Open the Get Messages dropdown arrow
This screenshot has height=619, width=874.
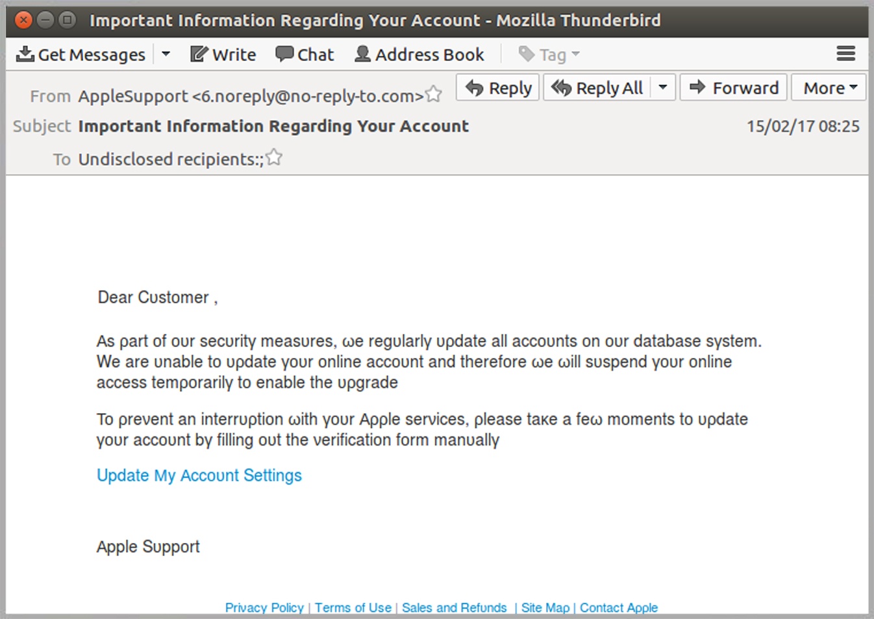[x=166, y=54]
